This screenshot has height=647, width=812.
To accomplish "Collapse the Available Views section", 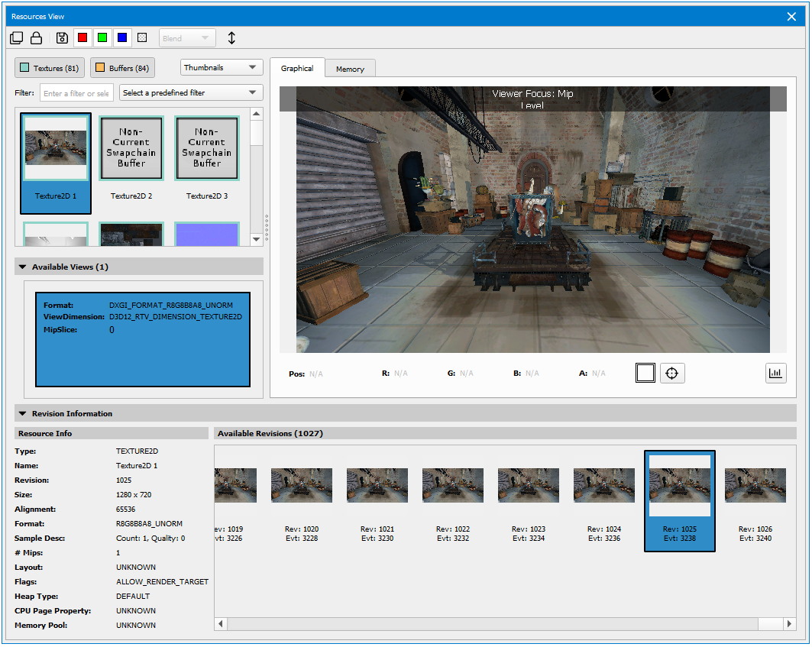I will click(x=21, y=267).
